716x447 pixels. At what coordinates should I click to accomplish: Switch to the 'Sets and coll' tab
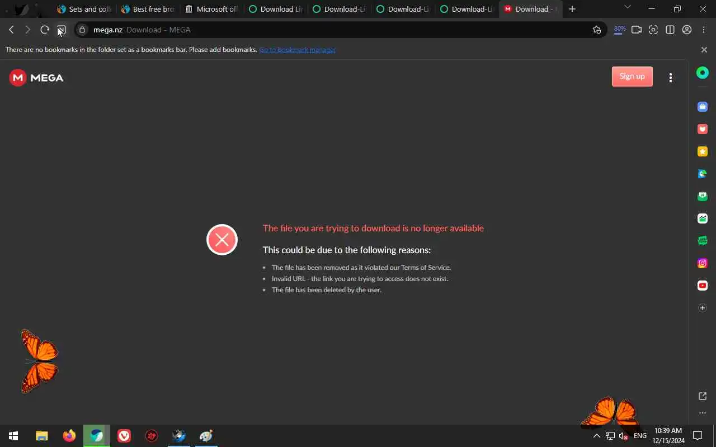pos(84,9)
